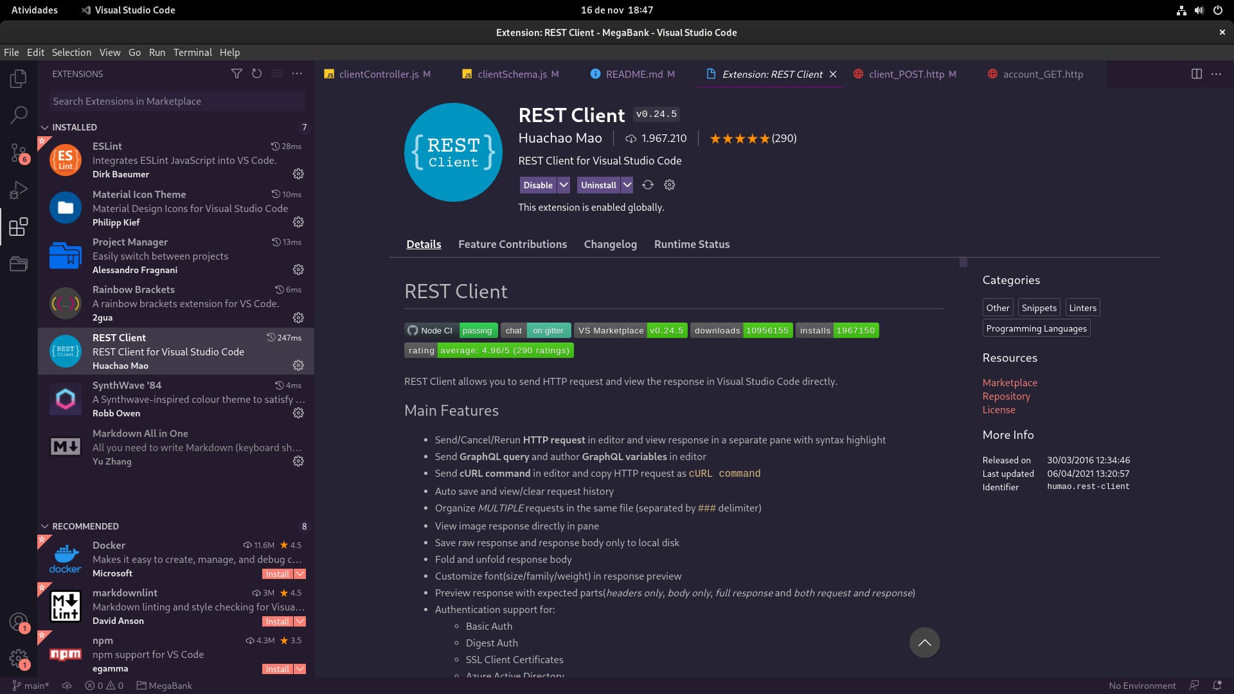Open Rainbow Brackets manage gear
The image size is (1234, 694).
coord(298,318)
